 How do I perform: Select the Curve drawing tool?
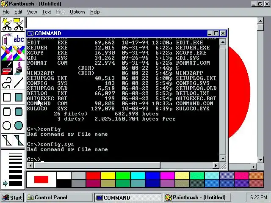tap(7, 83)
